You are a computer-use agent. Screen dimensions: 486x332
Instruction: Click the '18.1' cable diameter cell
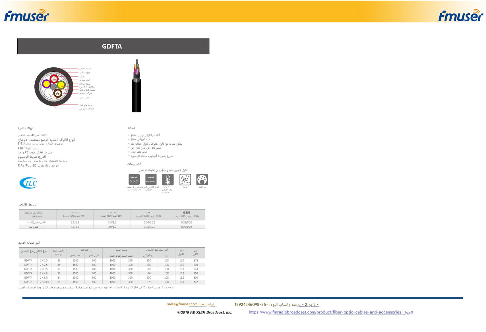click(x=182, y=282)
